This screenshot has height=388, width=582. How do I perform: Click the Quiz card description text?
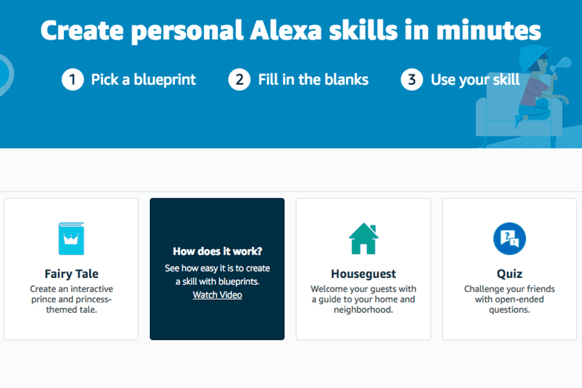click(x=509, y=299)
